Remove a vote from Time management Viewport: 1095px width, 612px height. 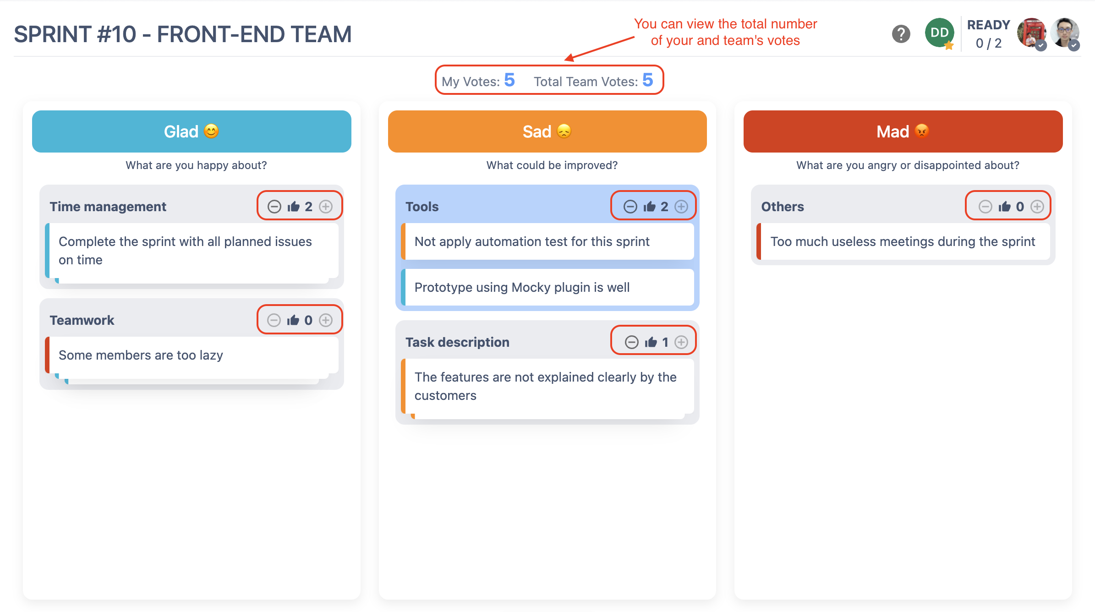274,207
